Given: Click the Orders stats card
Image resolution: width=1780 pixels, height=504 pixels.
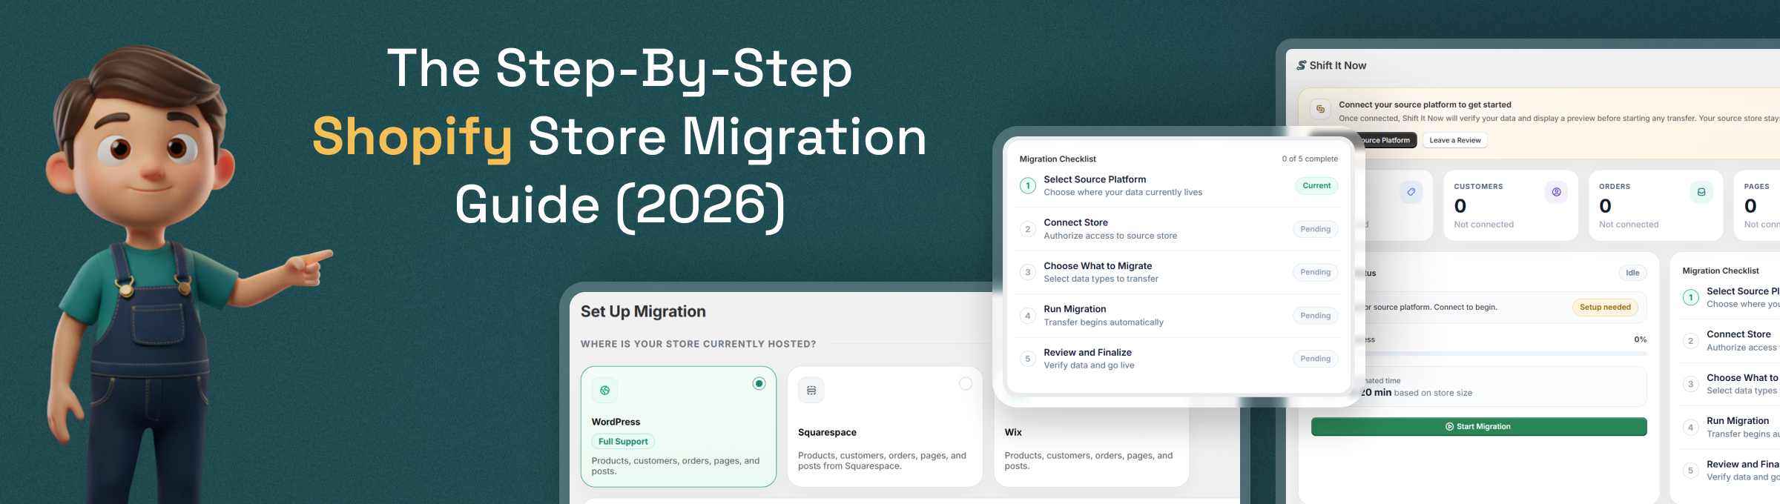Looking at the screenshot, I should tap(1655, 205).
